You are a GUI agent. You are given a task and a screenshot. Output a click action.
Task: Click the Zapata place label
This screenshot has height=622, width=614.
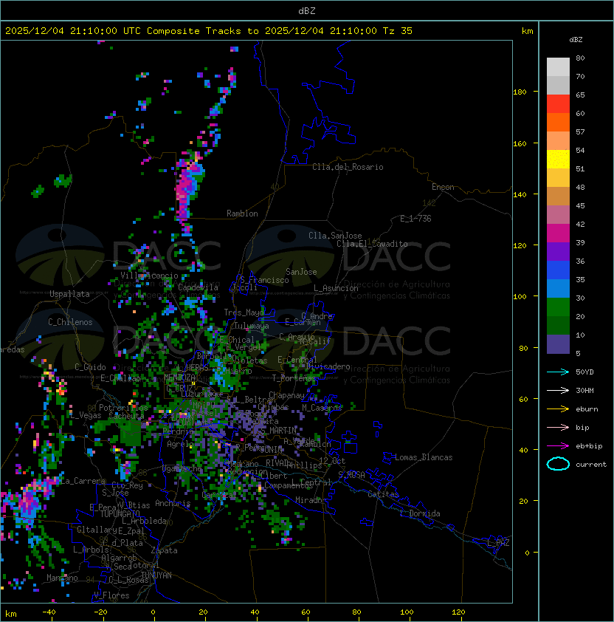click(x=164, y=550)
